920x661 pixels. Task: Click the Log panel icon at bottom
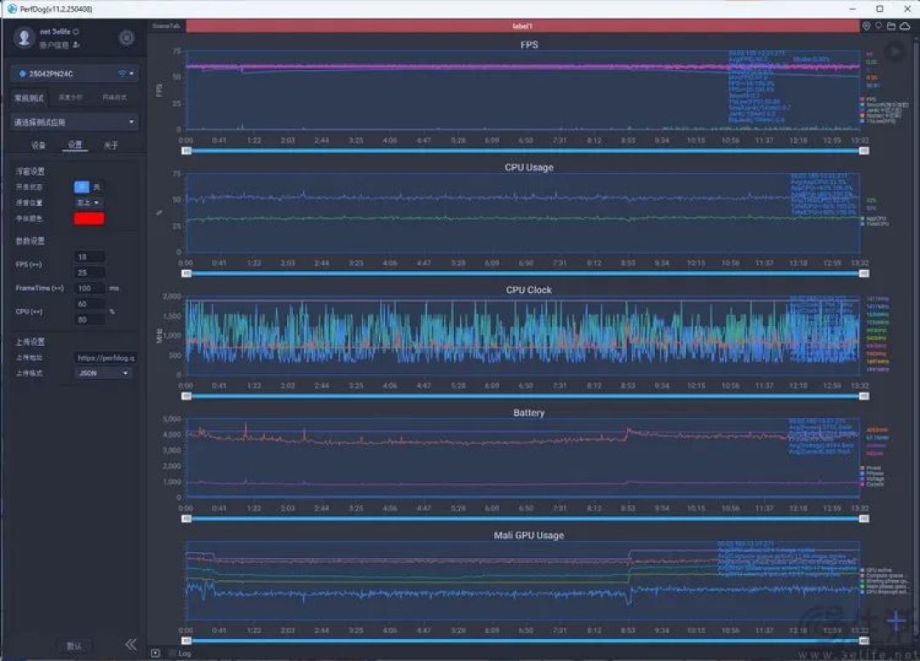(155, 652)
